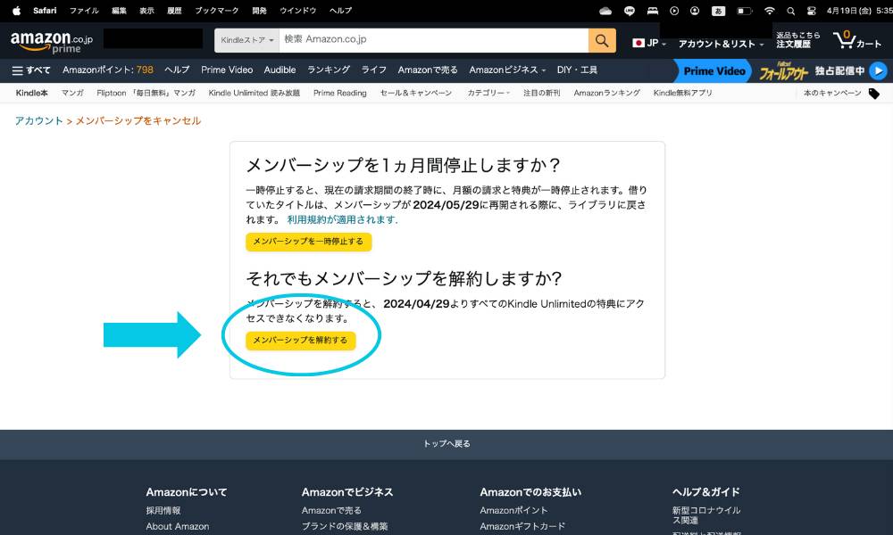Open ランキング navigation link
Viewport: 893px width, 535px height.
(x=329, y=70)
